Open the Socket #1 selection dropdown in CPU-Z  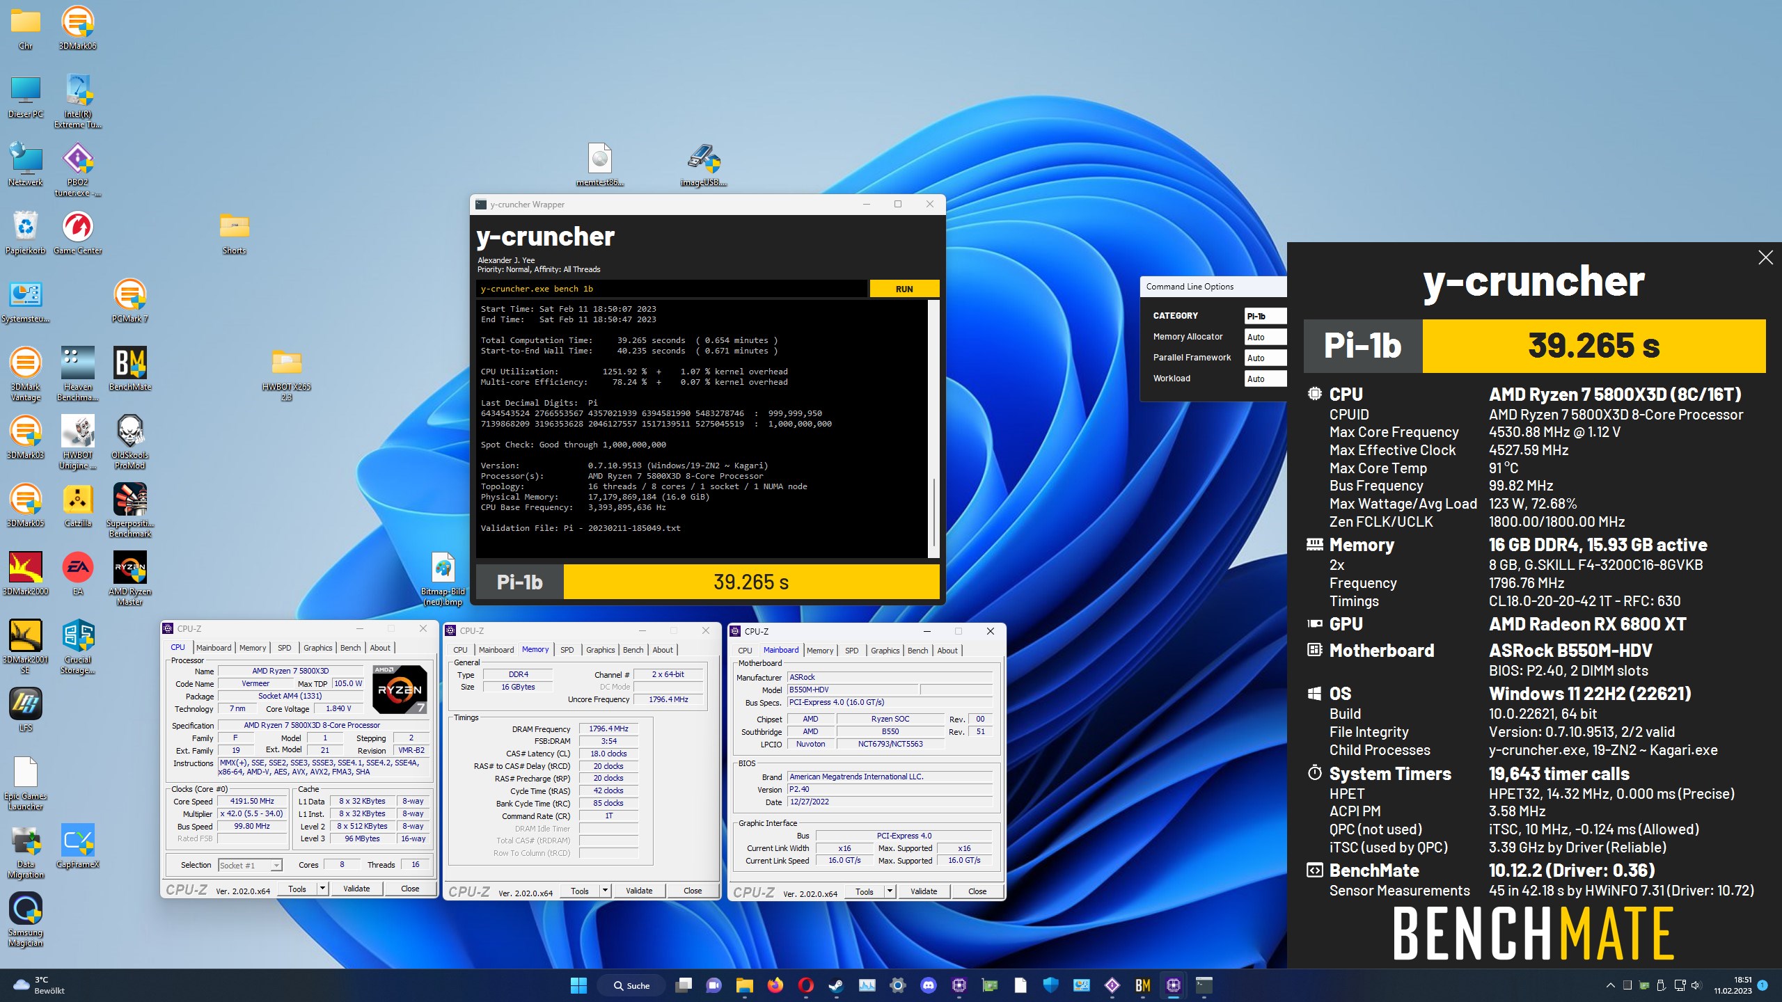(250, 865)
